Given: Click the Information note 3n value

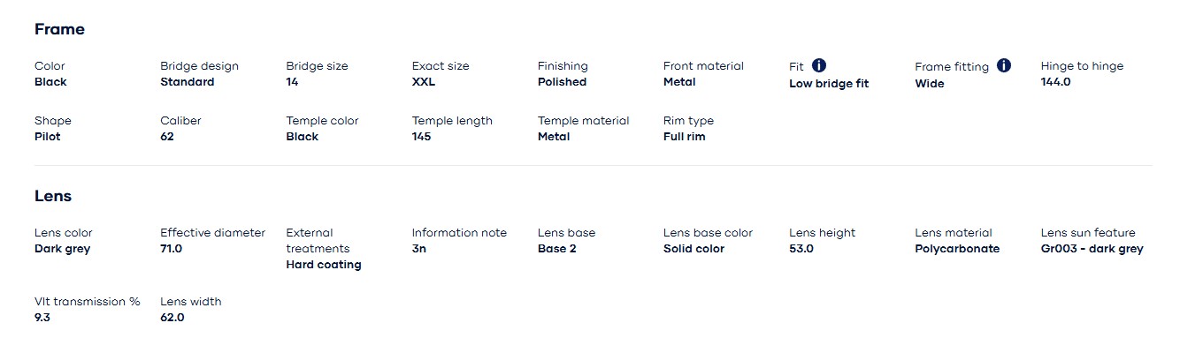Looking at the screenshot, I should coord(419,249).
